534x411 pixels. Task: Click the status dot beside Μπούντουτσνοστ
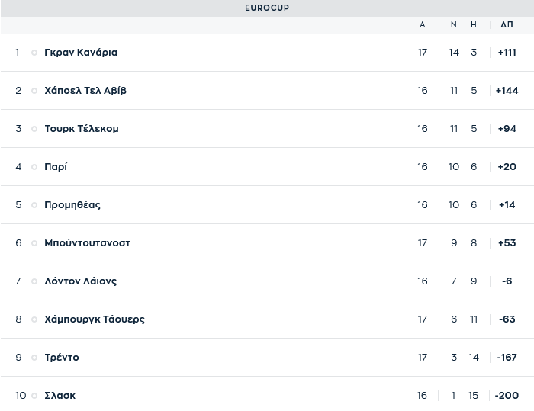click(x=34, y=243)
